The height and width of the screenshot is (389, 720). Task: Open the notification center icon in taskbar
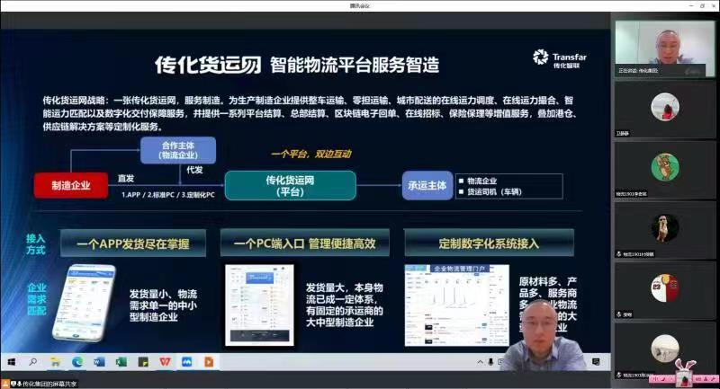(596, 362)
